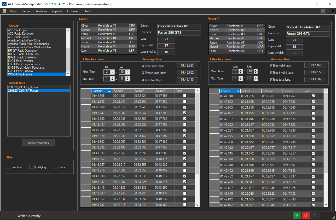Click the down arrow of the Server list scrollbar
Image resolution: width=336 pixels, height=220 pixels.
(68, 74)
